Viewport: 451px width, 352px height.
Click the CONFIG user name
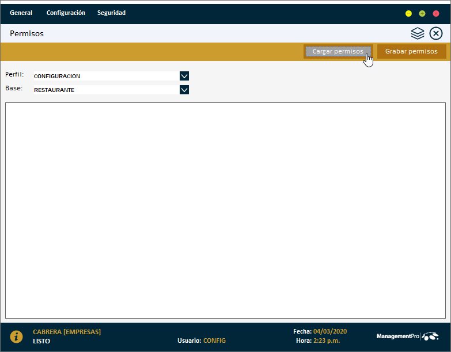(214, 340)
